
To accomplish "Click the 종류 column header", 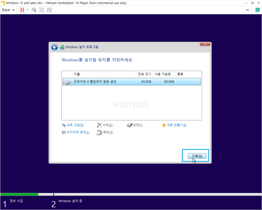I will (188, 74).
